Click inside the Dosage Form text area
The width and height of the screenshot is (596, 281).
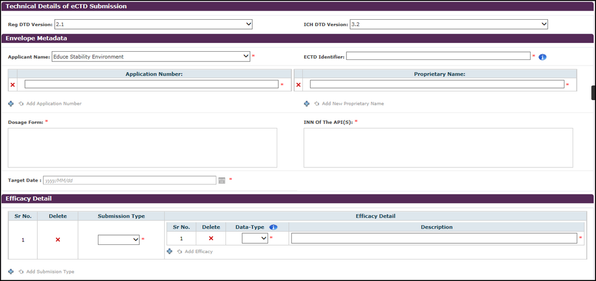[142, 148]
